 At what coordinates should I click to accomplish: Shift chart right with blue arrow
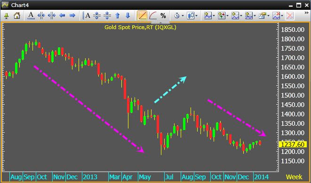click(x=72, y=15)
